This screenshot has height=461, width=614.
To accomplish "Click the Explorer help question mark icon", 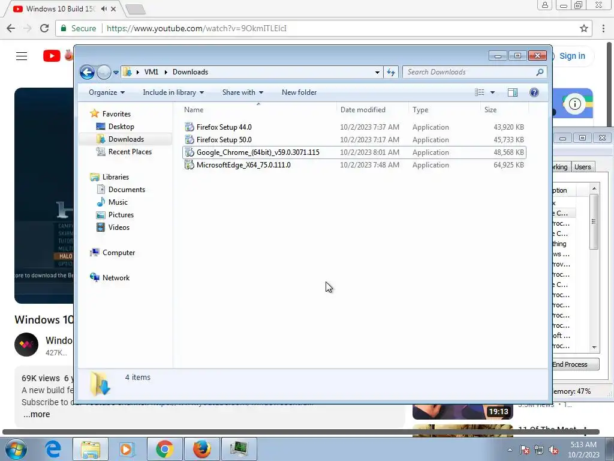I will pos(534,92).
